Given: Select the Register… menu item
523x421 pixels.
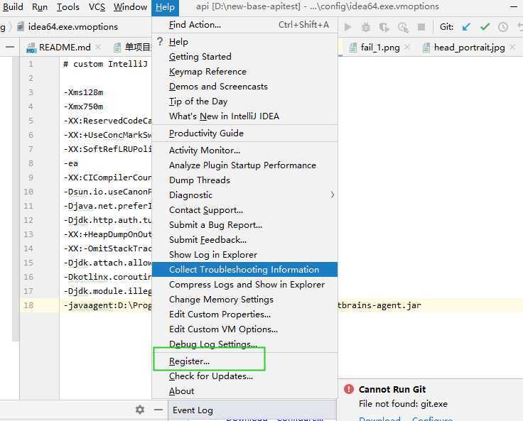Looking at the screenshot, I should [x=244, y=361].
